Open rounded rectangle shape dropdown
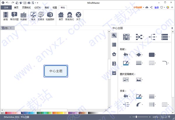Screen dimensions: 175x120 click(152, 55)
